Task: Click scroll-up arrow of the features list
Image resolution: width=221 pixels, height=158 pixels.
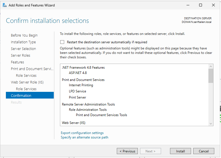Action: (x=211, y=66)
